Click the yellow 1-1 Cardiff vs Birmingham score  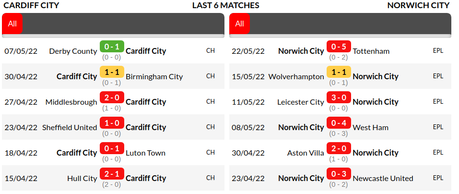click(112, 73)
